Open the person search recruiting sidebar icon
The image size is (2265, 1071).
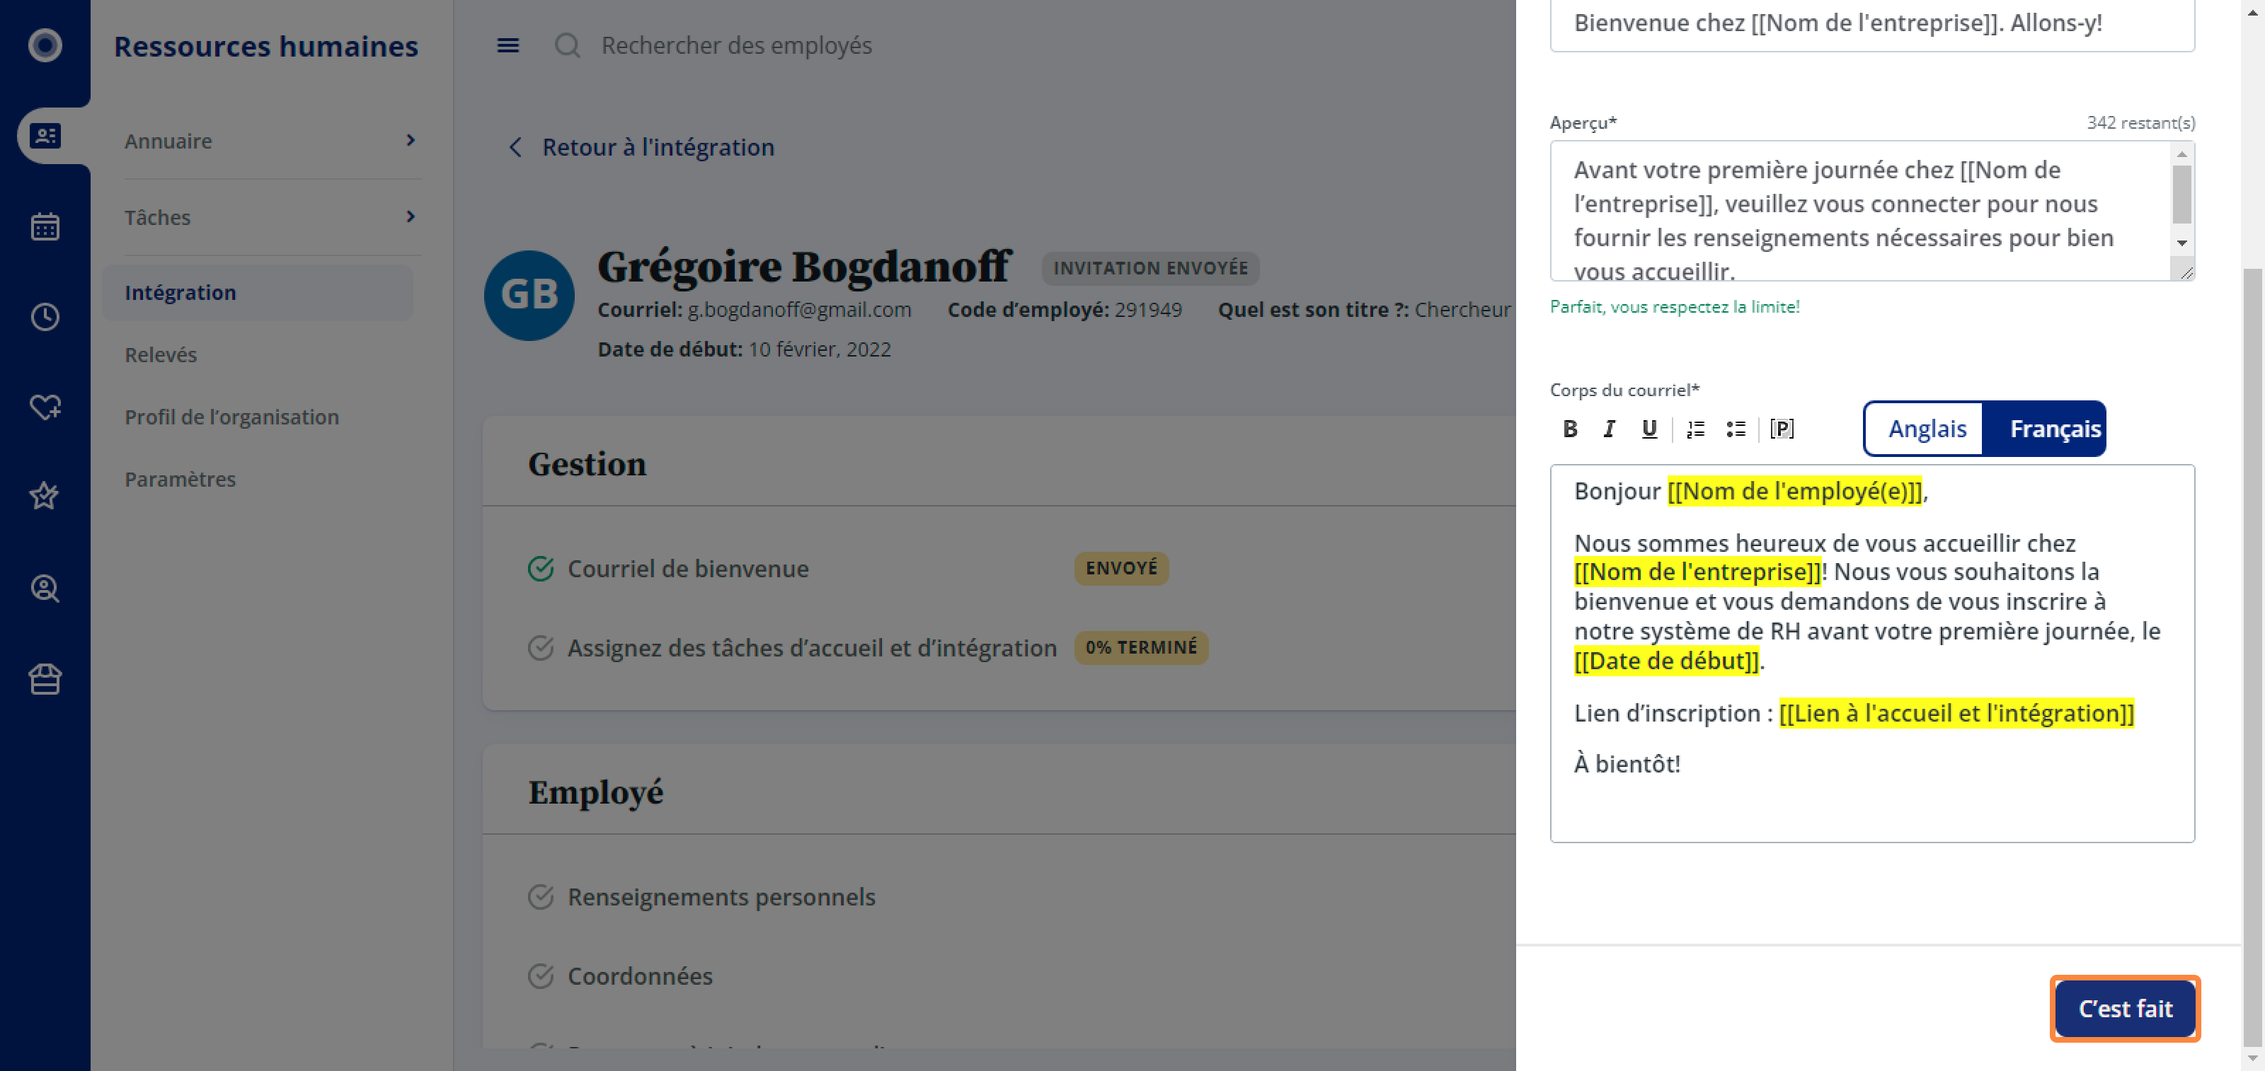click(45, 588)
